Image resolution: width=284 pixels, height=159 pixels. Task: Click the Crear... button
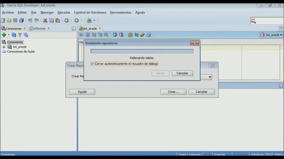click(x=174, y=92)
